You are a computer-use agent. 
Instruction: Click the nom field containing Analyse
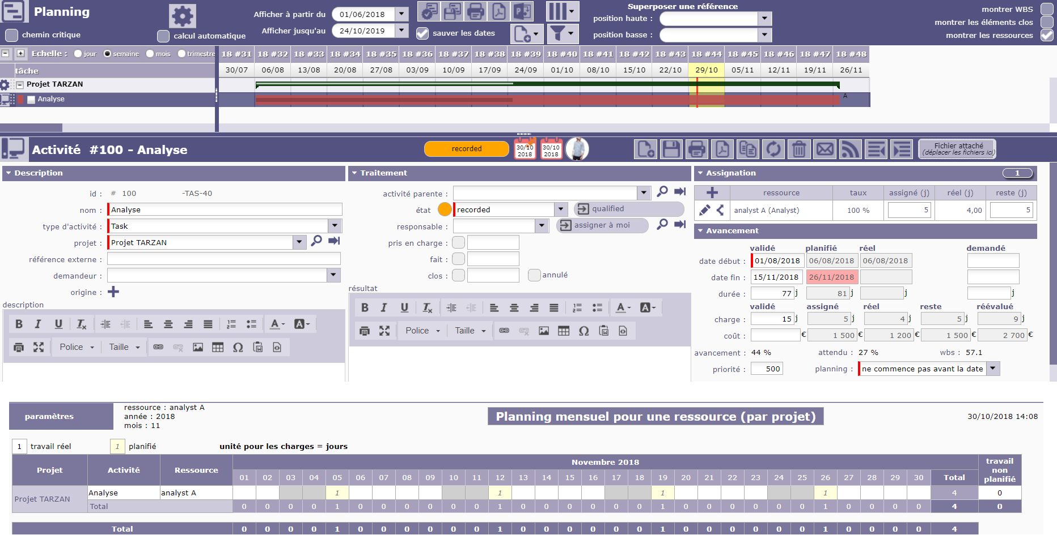[x=225, y=209]
